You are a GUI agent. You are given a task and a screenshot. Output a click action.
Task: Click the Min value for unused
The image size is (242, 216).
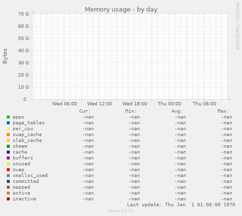tap(134, 164)
